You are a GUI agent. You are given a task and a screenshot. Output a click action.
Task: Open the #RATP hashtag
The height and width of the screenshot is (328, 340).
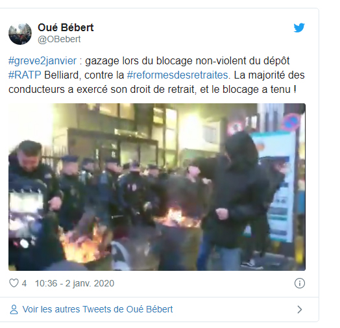(25, 75)
